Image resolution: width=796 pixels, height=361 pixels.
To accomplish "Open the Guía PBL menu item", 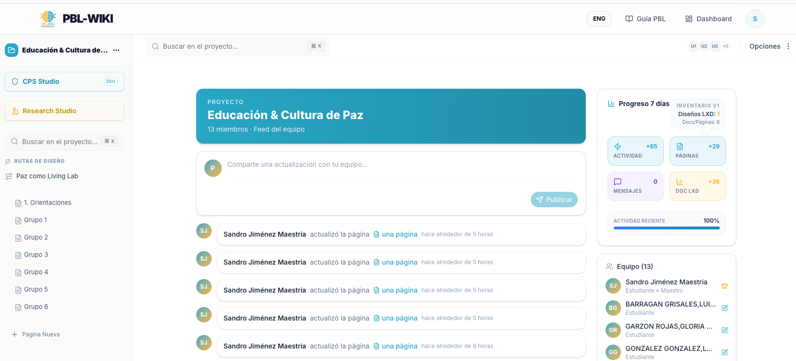I will 645,19.
